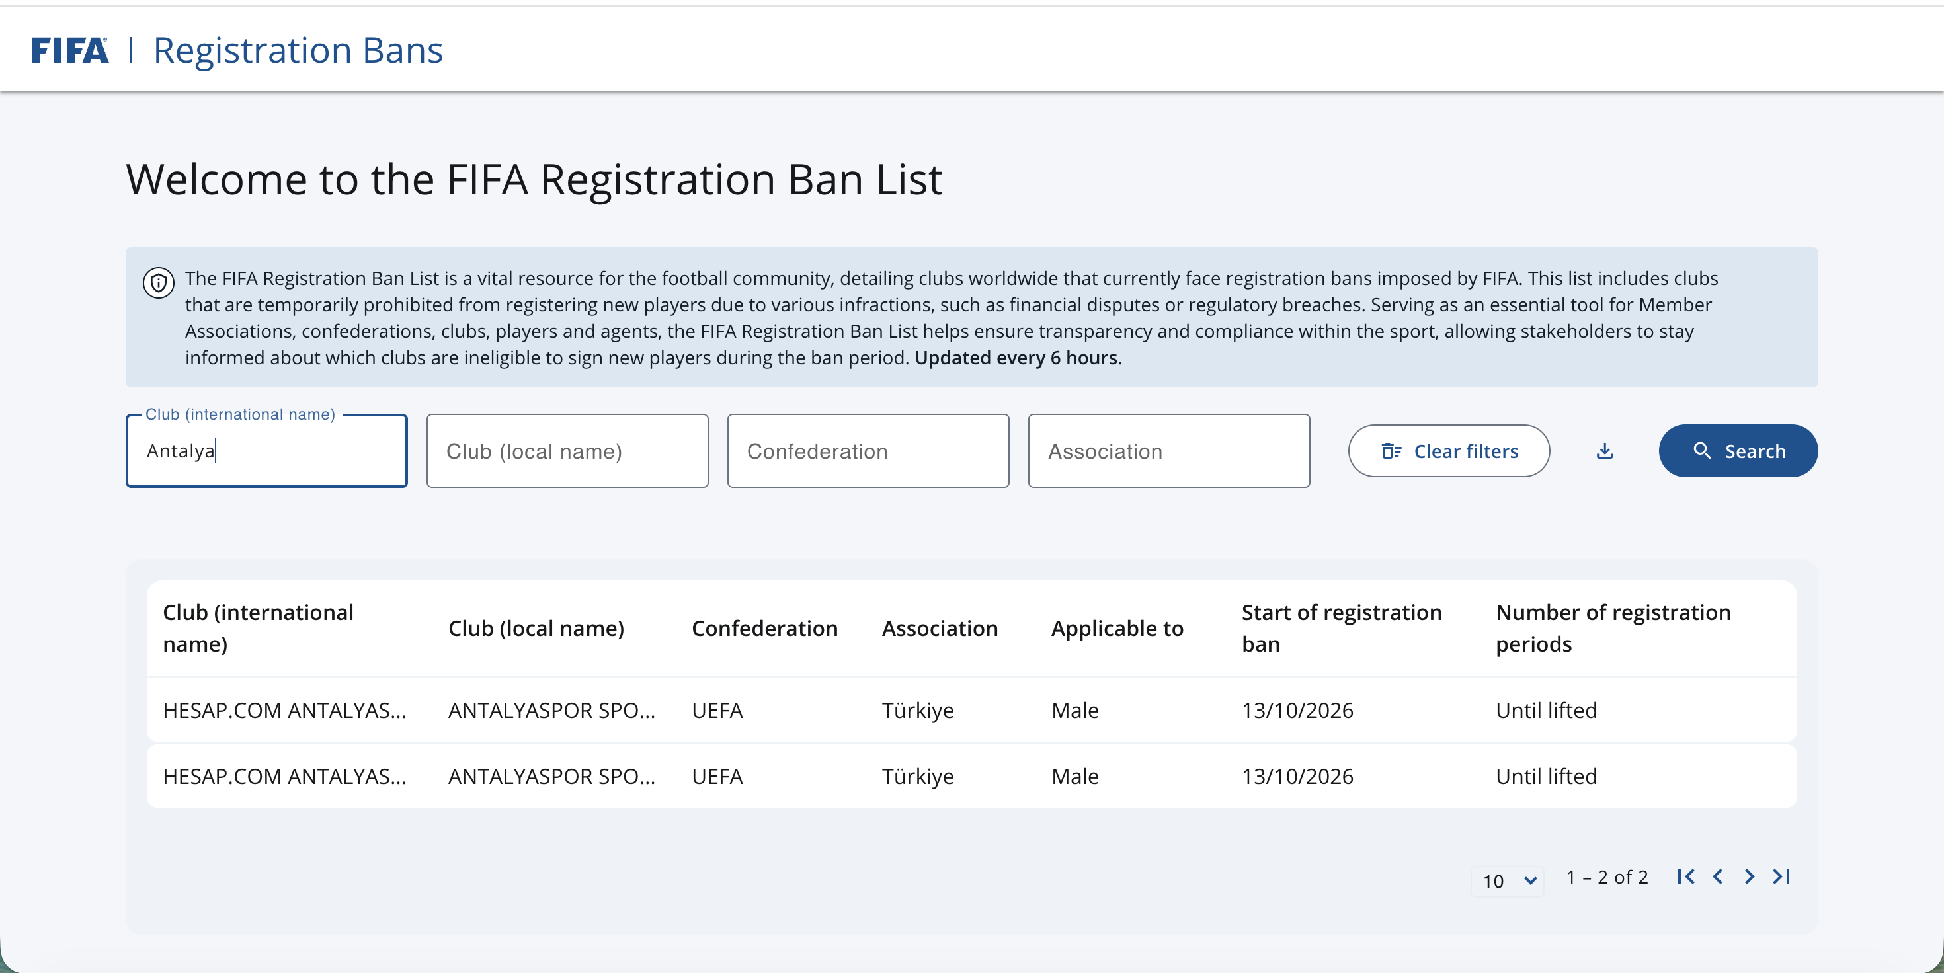This screenshot has height=973, width=1944.
Task: Go to the next results page
Action: point(1750,876)
